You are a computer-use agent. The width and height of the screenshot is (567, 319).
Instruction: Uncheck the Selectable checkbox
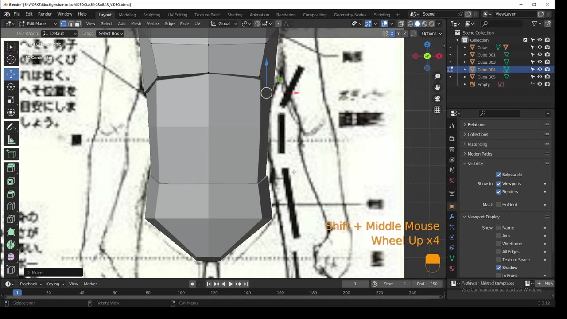click(499, 175)
